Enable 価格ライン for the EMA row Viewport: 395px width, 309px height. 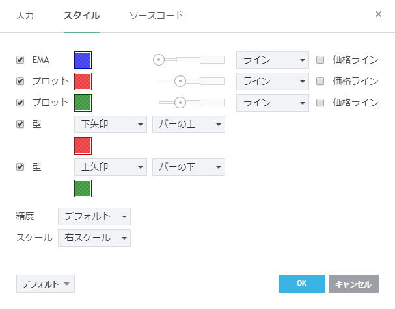[x=320, y=60]
